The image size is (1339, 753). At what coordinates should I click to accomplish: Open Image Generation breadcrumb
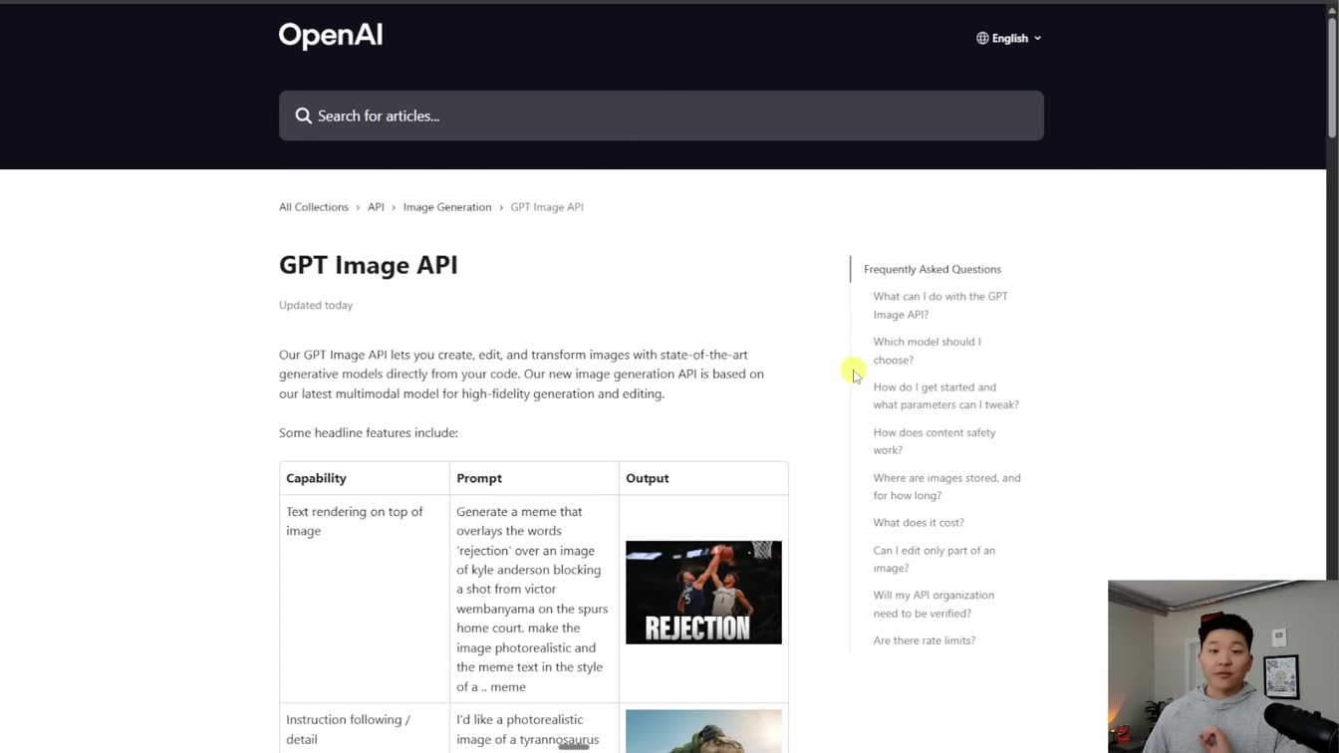[447, 207]
